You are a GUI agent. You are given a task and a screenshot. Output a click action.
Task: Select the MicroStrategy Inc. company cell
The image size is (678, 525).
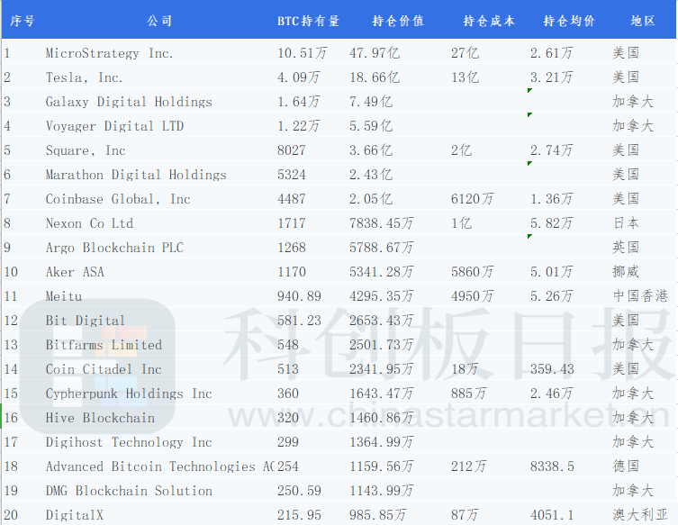tap(109, 53)
